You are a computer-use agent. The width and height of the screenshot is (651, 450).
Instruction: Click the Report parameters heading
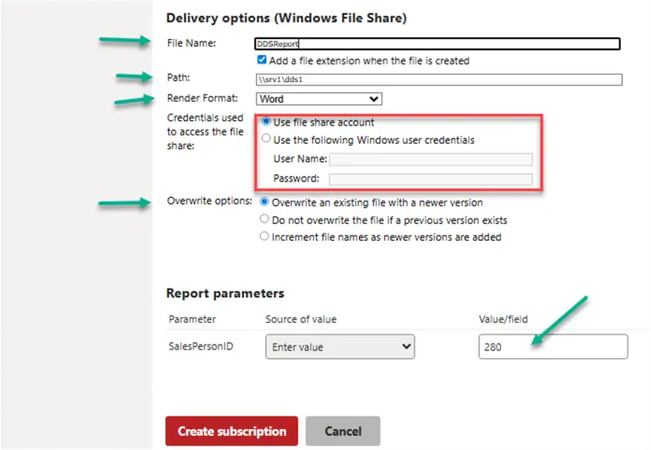(x=225, y=294)
